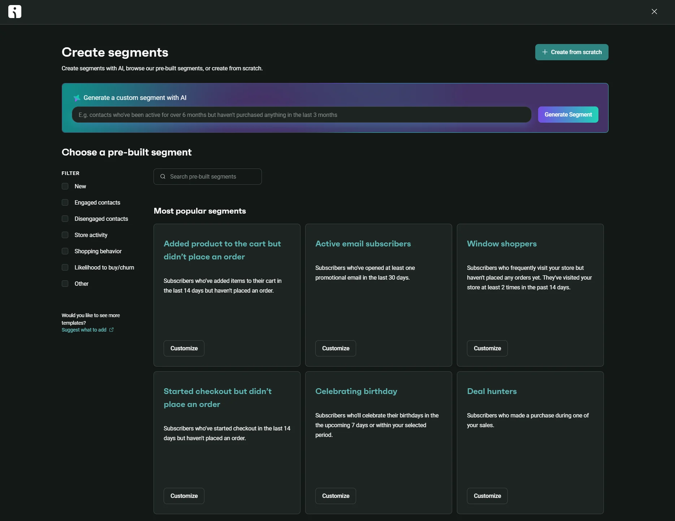The image size is (675, 521).
Task: Click the app logo in top bar
Action: coord(15,12)
